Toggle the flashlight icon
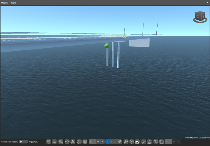 (x=144, y=142)
